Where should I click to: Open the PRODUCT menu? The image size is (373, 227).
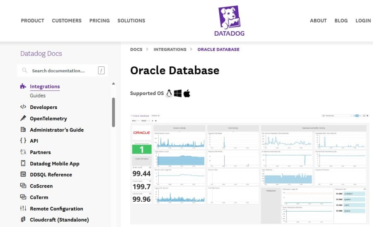32,20
